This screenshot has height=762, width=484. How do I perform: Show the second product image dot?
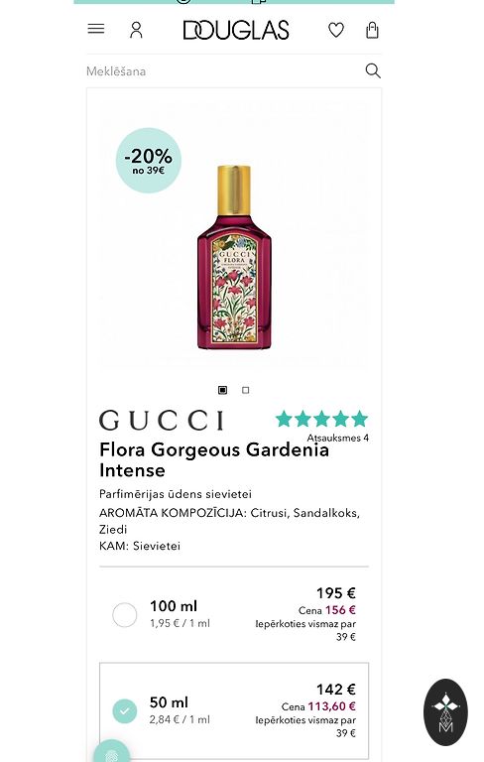point(245,390)
